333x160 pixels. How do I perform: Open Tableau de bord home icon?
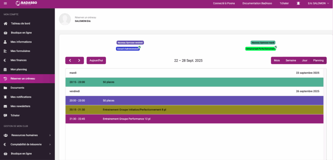click(x=5, y=24)
